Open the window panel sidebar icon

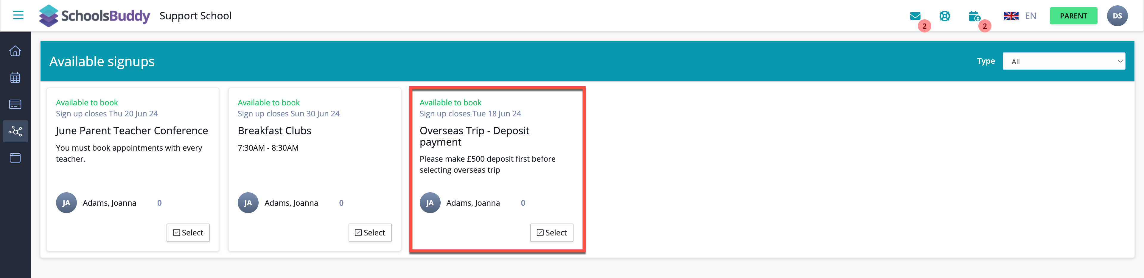tap(15, 158)
